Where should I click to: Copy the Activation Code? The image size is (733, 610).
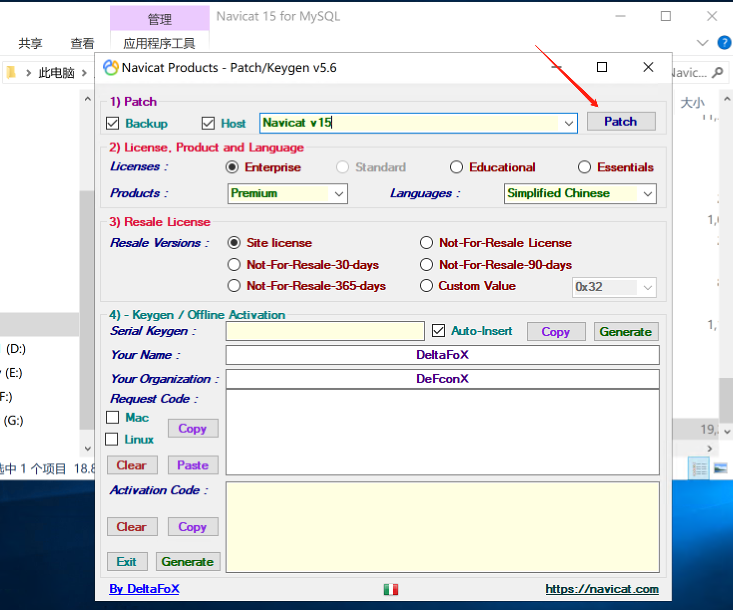[193, 527]
